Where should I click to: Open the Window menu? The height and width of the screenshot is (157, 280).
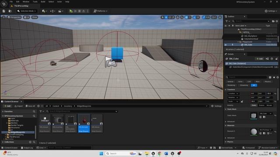pyautogui.click(x=26, y=2)
